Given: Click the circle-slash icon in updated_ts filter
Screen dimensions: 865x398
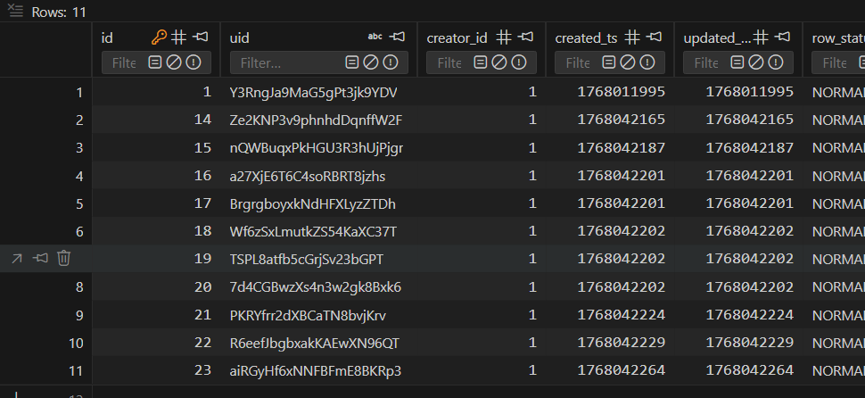Looking at the screenshot, I should pos(756,62).
